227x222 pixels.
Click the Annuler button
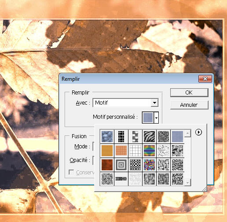coord(189,105)
